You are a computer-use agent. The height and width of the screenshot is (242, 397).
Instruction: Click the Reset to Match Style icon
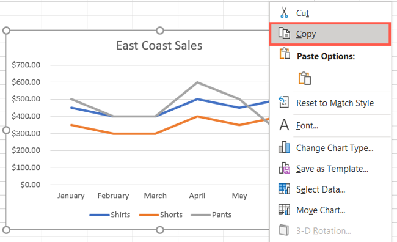284,102
